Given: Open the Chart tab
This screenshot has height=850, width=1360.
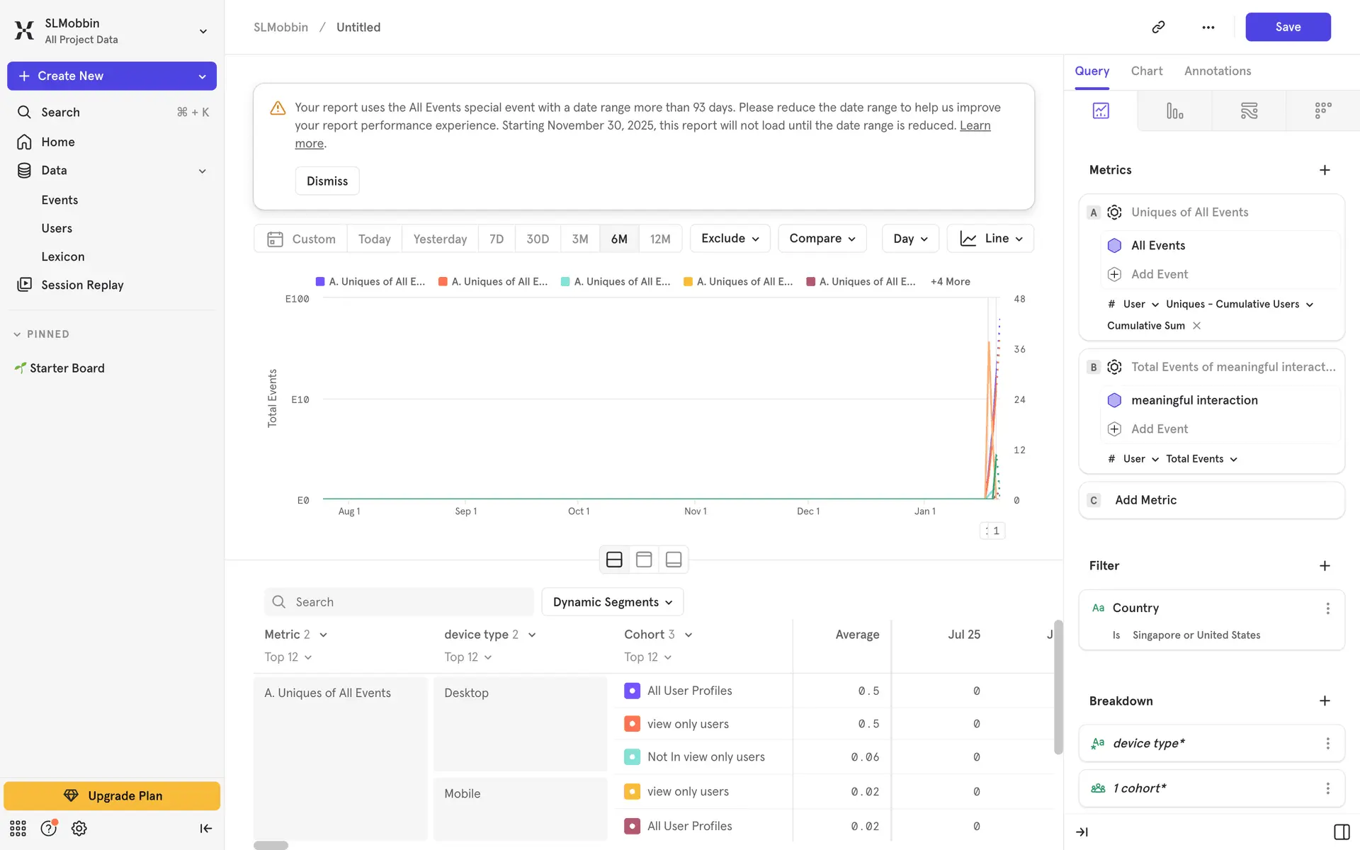Looking at the screenshot, I should click(x=1146, y=71).
